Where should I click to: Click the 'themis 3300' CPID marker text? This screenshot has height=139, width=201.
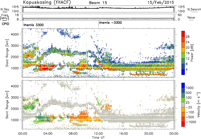coord(34,25)
